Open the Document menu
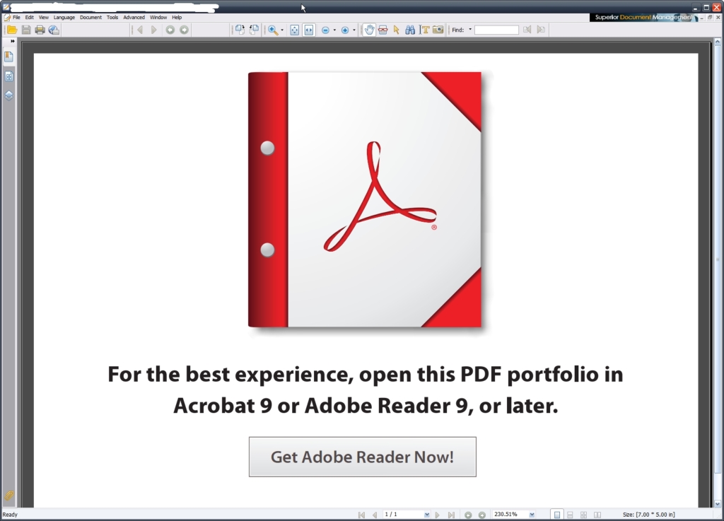 [x=91, y=18]
